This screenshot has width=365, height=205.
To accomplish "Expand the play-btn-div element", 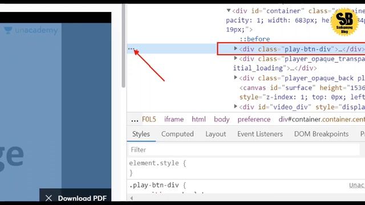I will point(236,48).
